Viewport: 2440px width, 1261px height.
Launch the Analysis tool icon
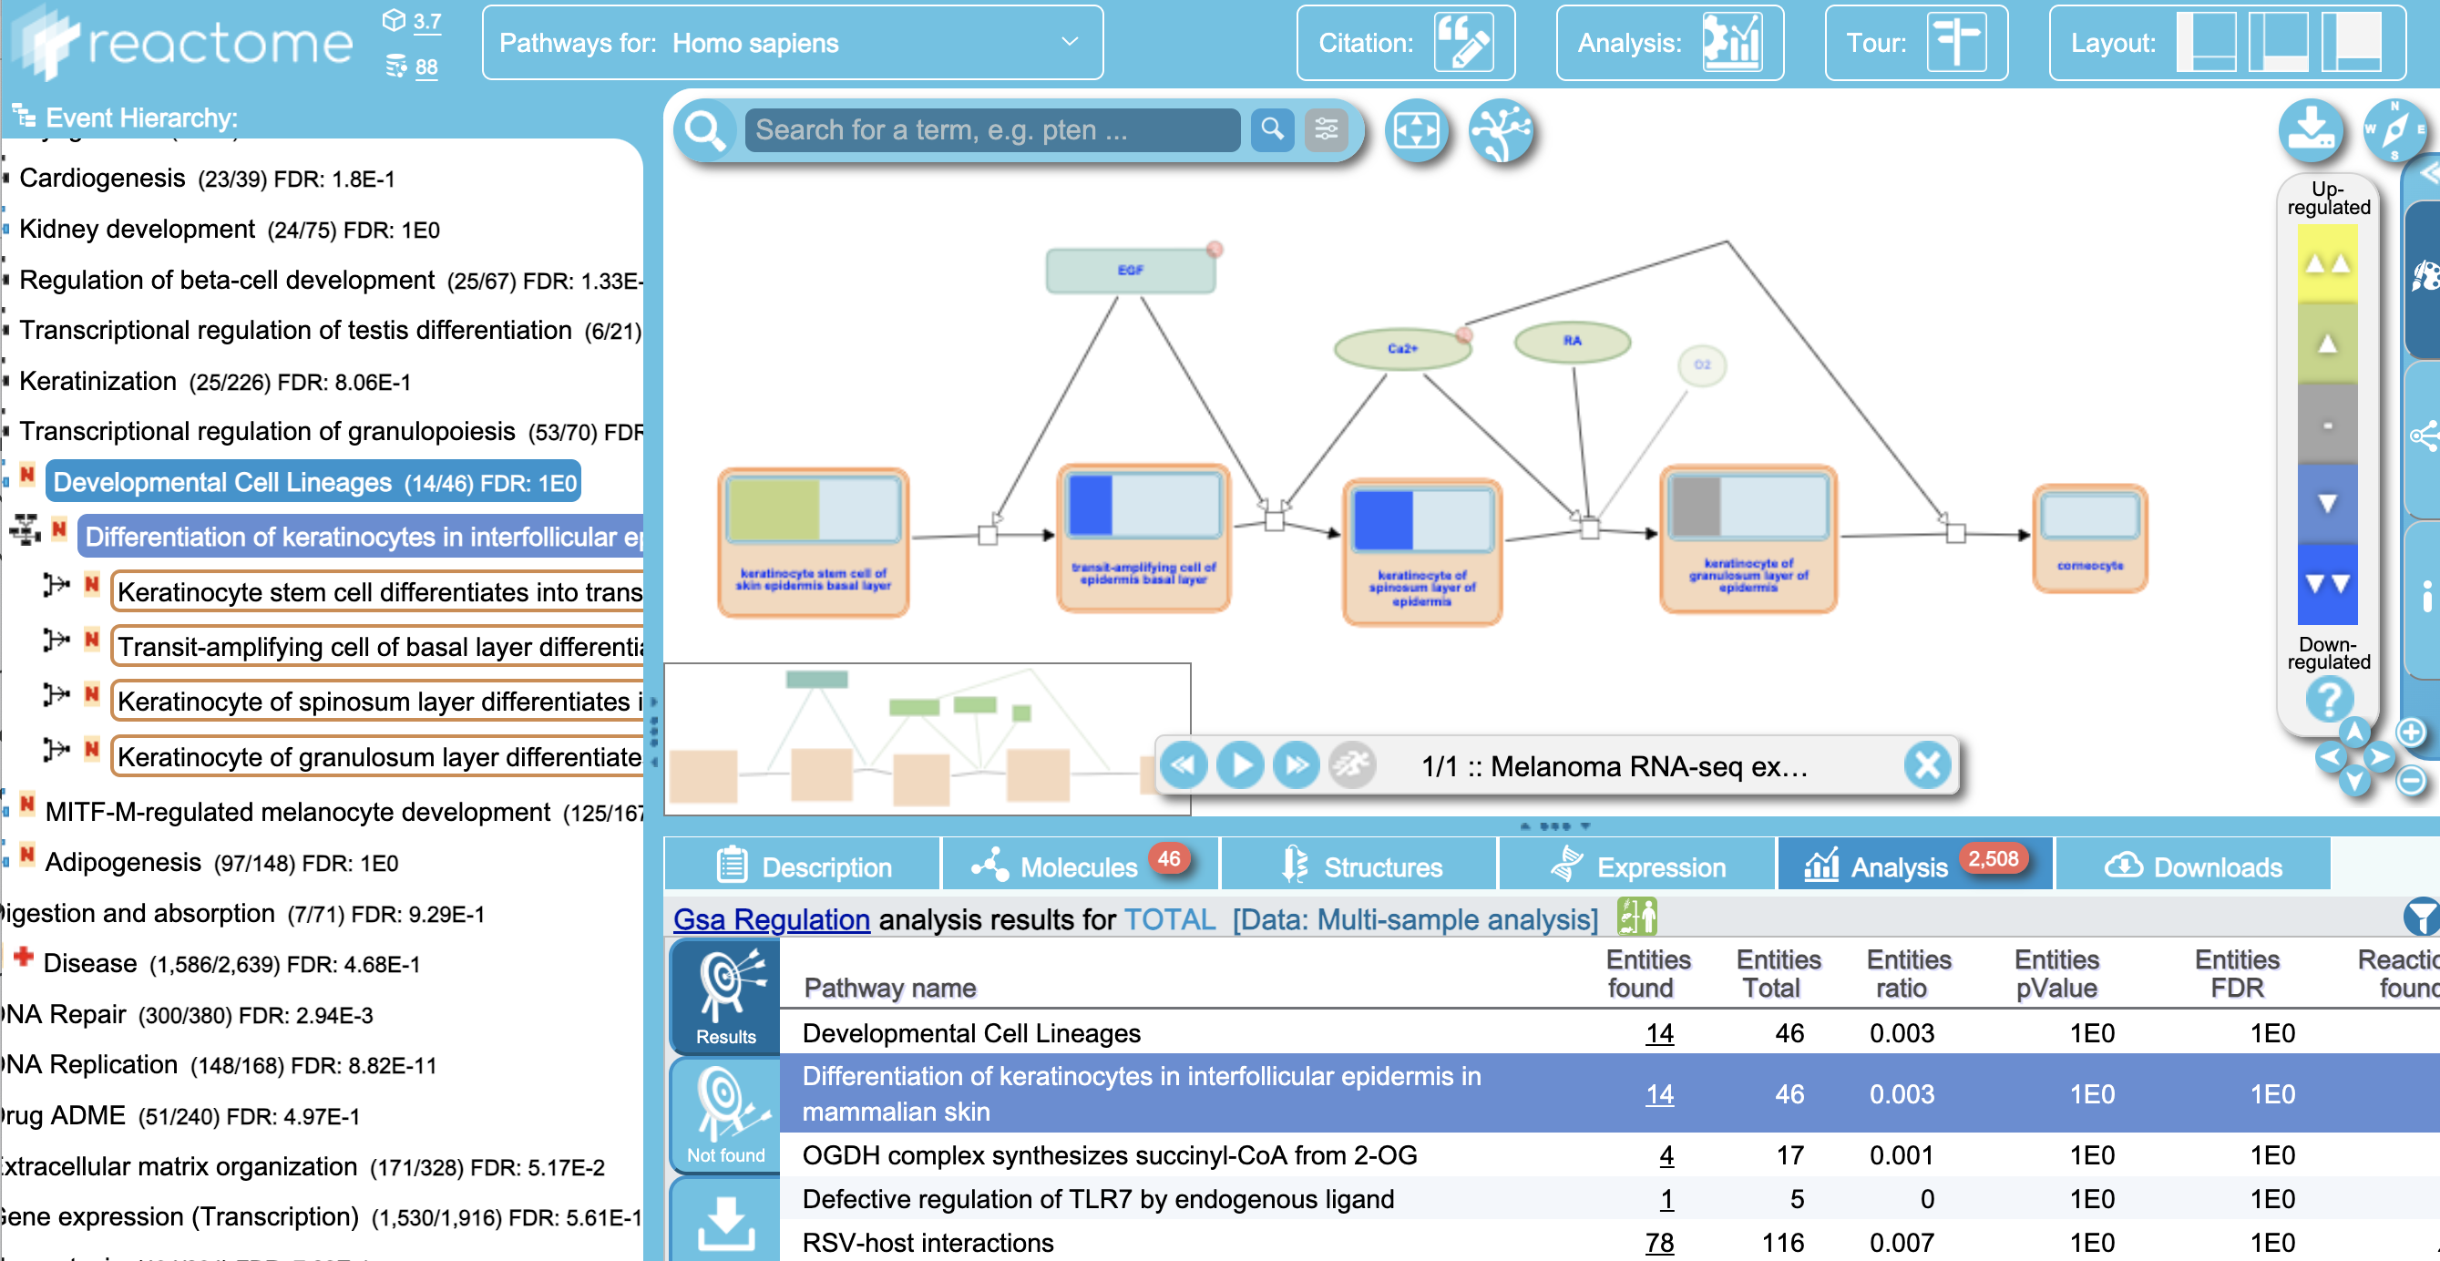click(1731, 43)
